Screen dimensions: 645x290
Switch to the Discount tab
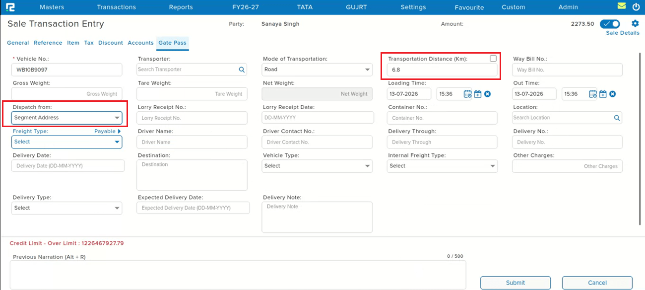coord(111,43)
